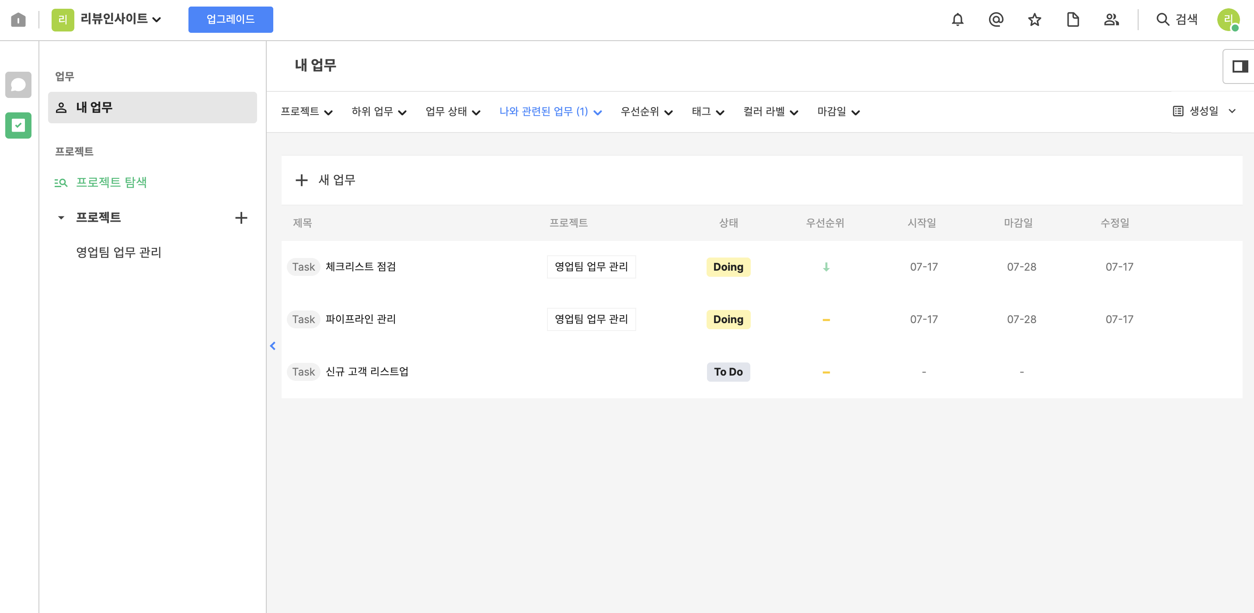1254x613 pixels.
Task: Click the yellow Doing status of 체크리스트 점검
Action: pos(728,267)
